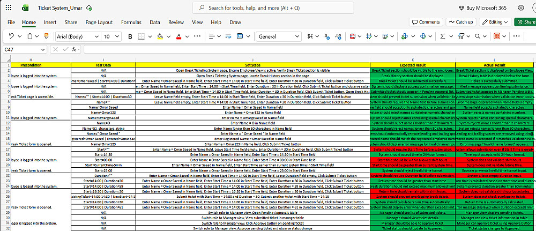Screen dimensions: 536x231
Task: Click the cloud saved status icon
Action: coord(89,8)
